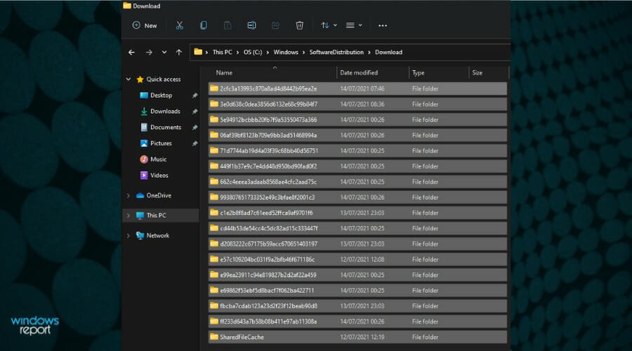Select folder 06af39bf8123b709e9bb3ad51468994a
The image size is (632, 351).
[357, 135]
